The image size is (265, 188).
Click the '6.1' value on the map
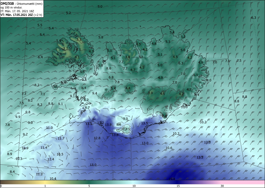pos(78,50)
